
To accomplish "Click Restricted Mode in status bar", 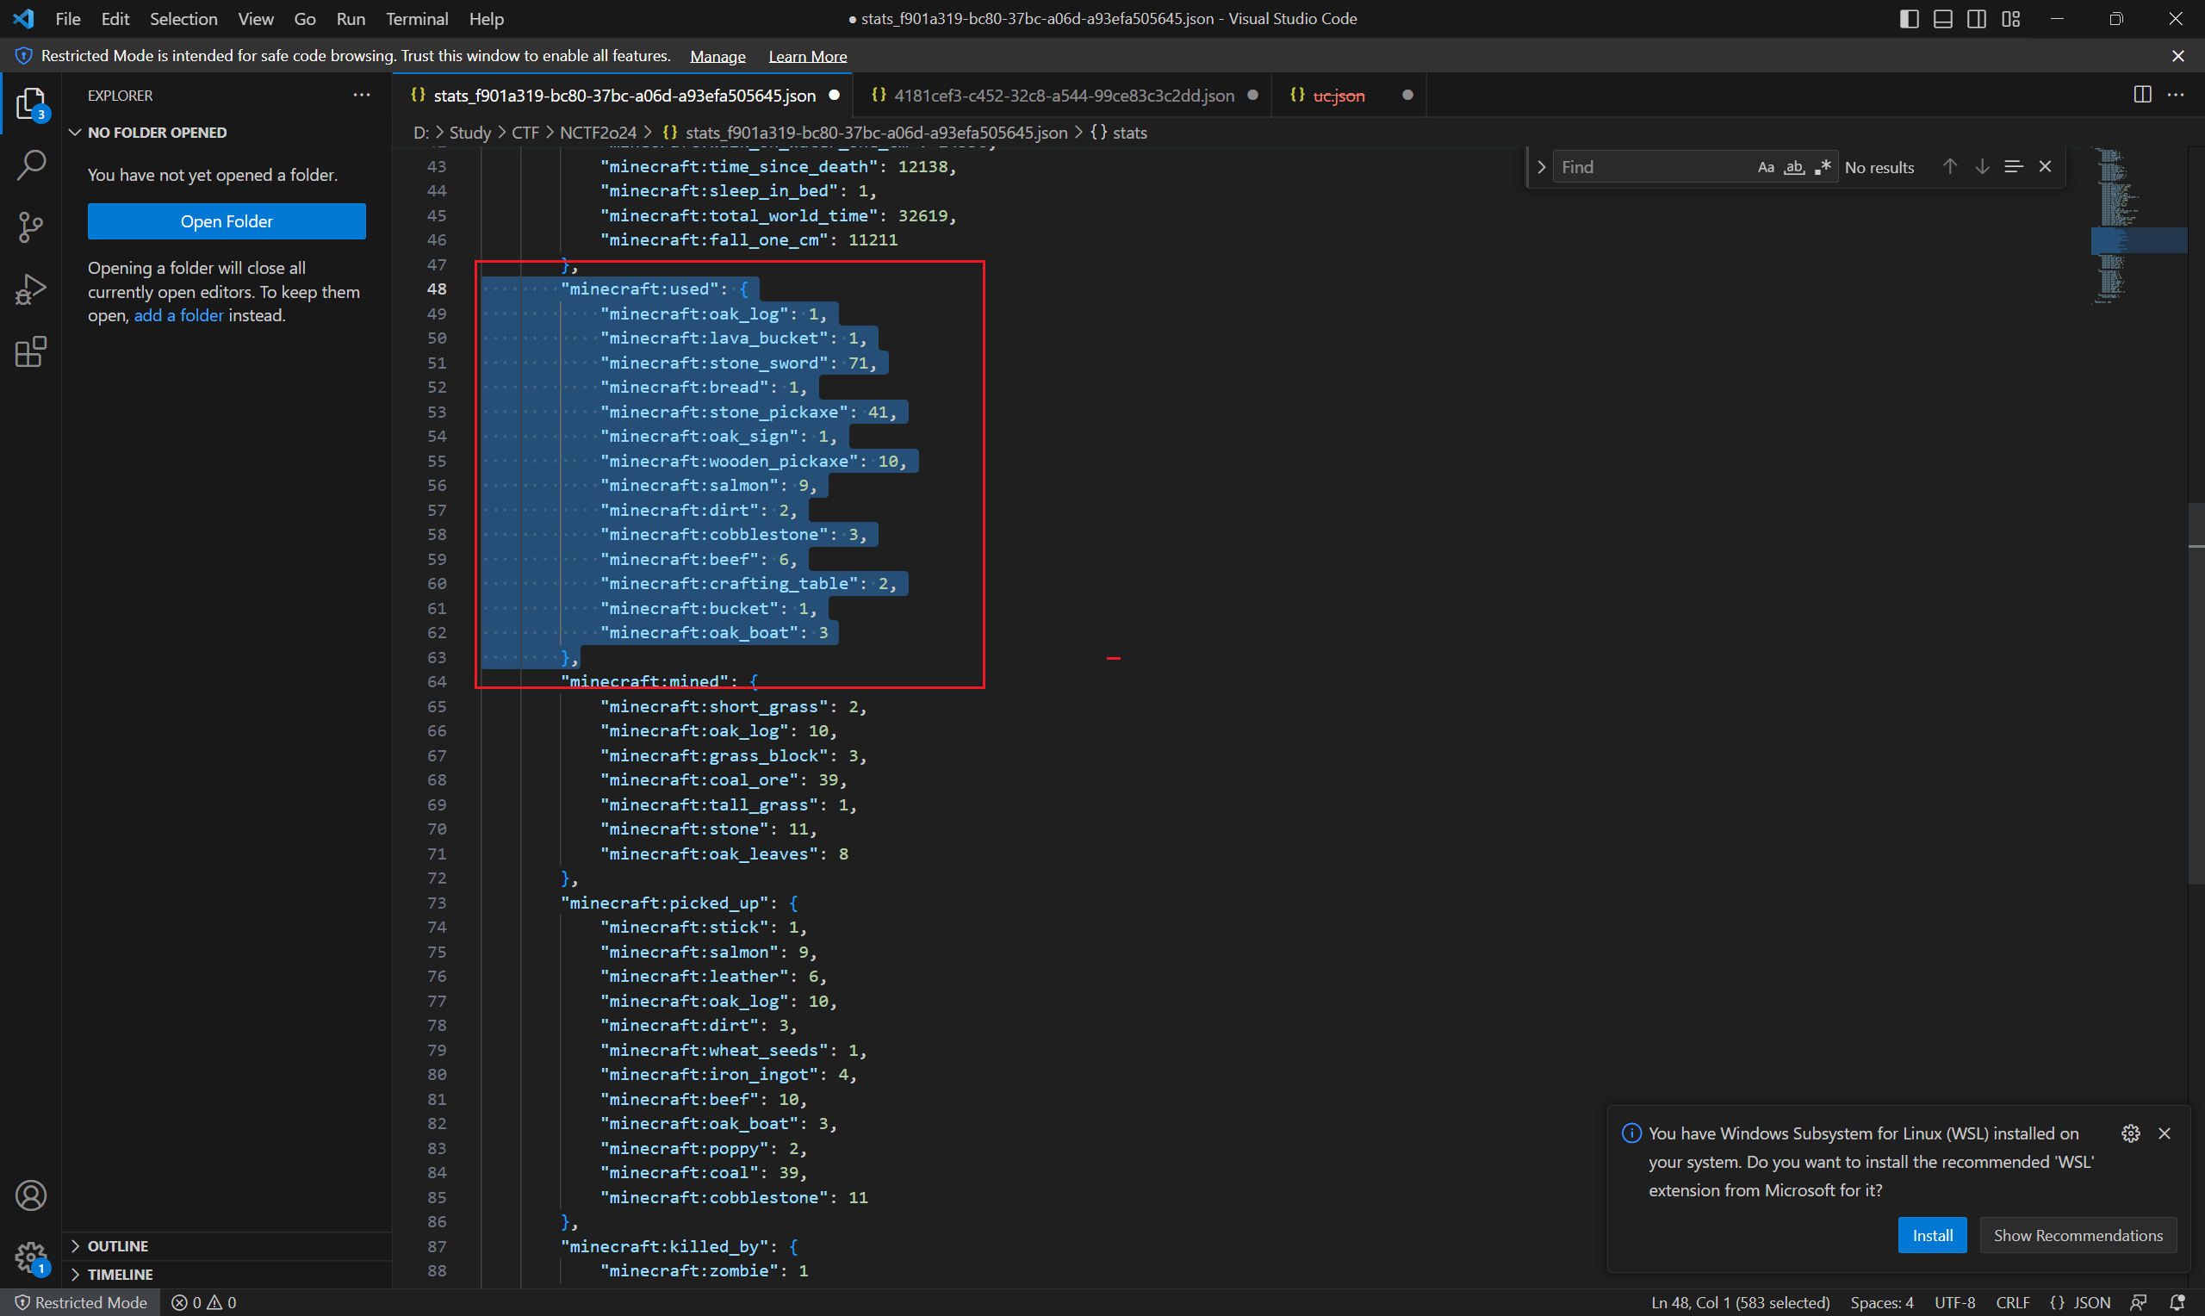I will 81,1303.
